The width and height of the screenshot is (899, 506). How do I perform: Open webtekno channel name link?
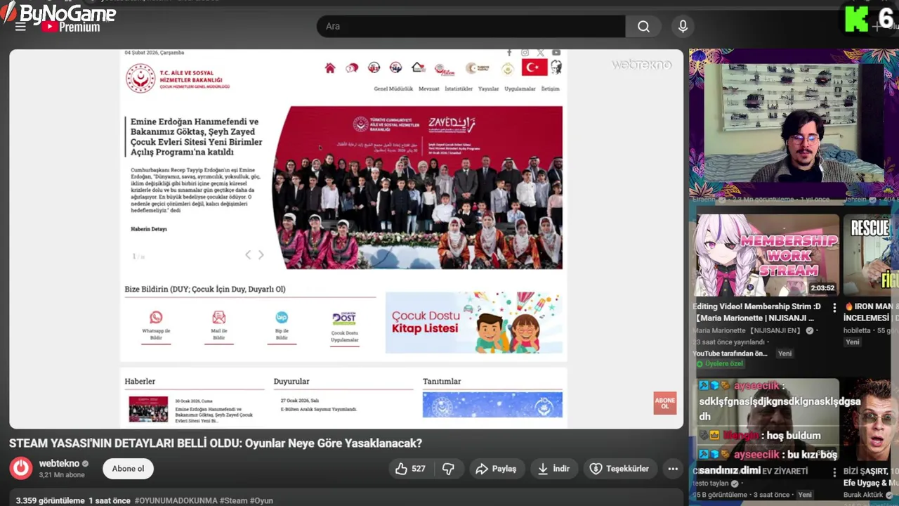pyautogui.click(x=59, y=464)
